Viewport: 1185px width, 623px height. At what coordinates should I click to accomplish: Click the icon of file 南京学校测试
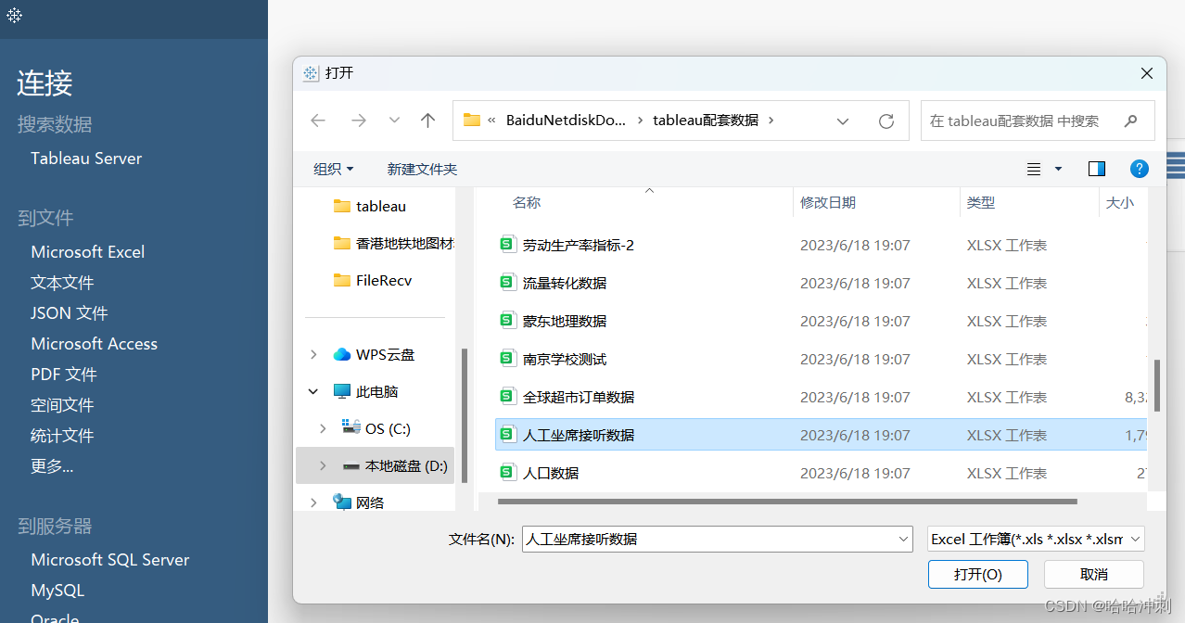pos(507,359)
